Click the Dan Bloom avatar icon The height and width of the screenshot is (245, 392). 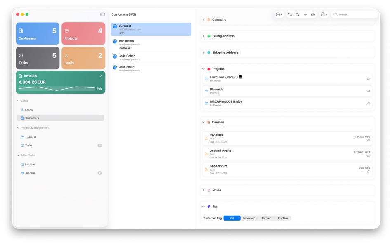pos(115,41)
